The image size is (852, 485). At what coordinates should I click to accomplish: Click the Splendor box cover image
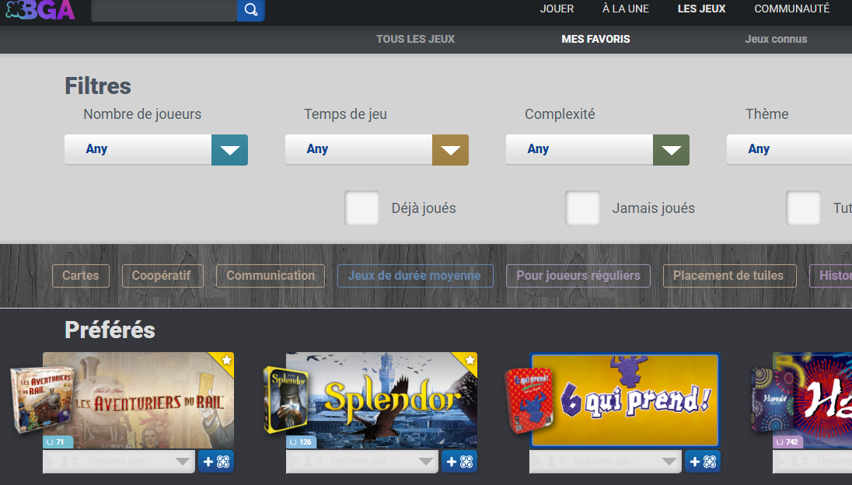tap(286, 400)
